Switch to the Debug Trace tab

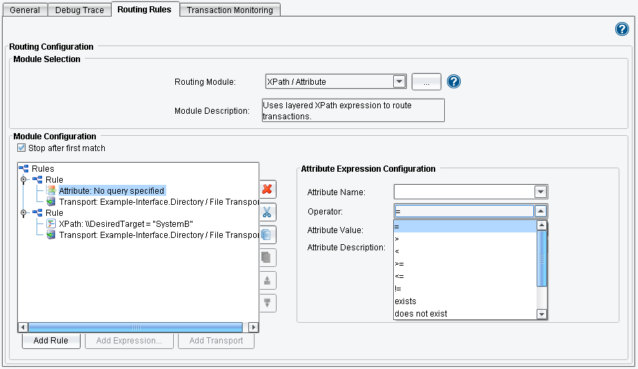(x=81, y=10)
